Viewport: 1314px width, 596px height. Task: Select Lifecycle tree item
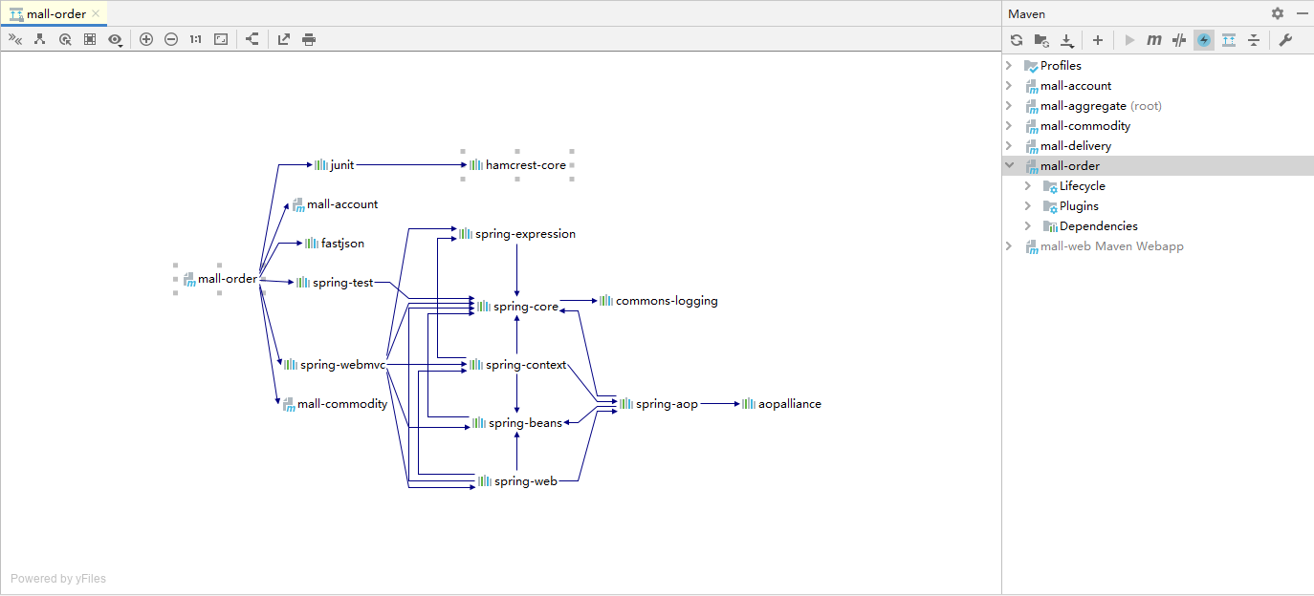tap(1083, 186)
